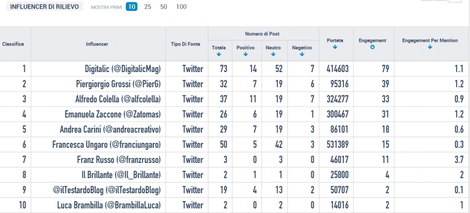Open Digitalic (@DigitalicMag) influencer
This screenshot has height=213, width=470.
[123, 69]
